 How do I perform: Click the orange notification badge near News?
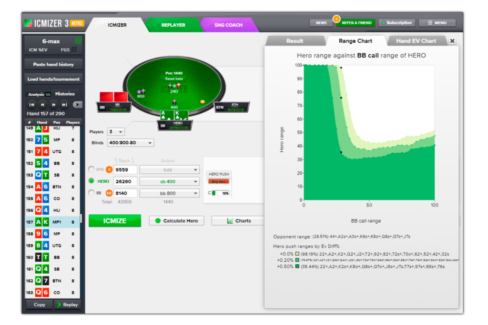pyautogui.click(x=336, y=19)
